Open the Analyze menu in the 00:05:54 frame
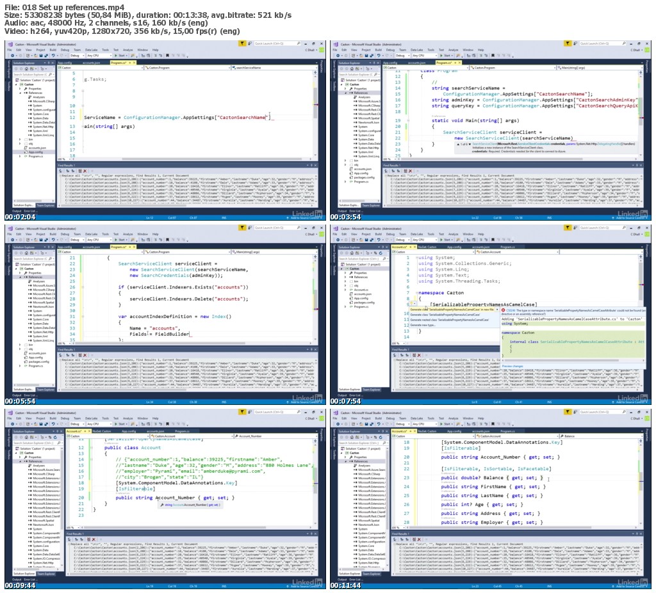 (x=127, y=234)
